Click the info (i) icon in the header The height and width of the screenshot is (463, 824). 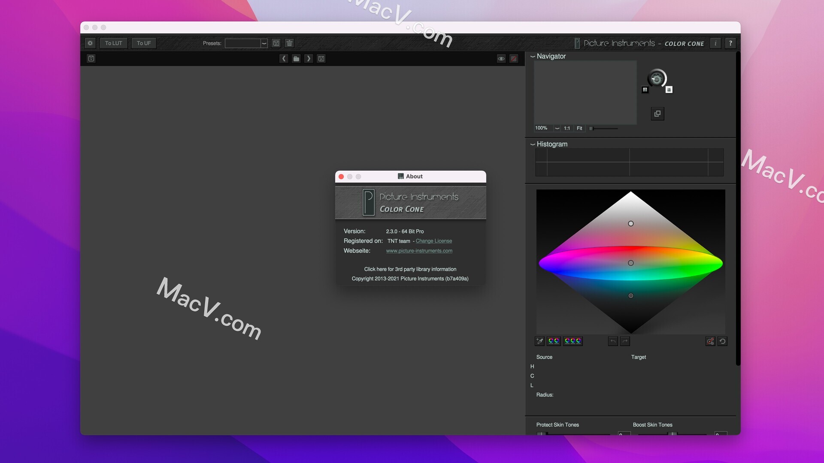715,43
